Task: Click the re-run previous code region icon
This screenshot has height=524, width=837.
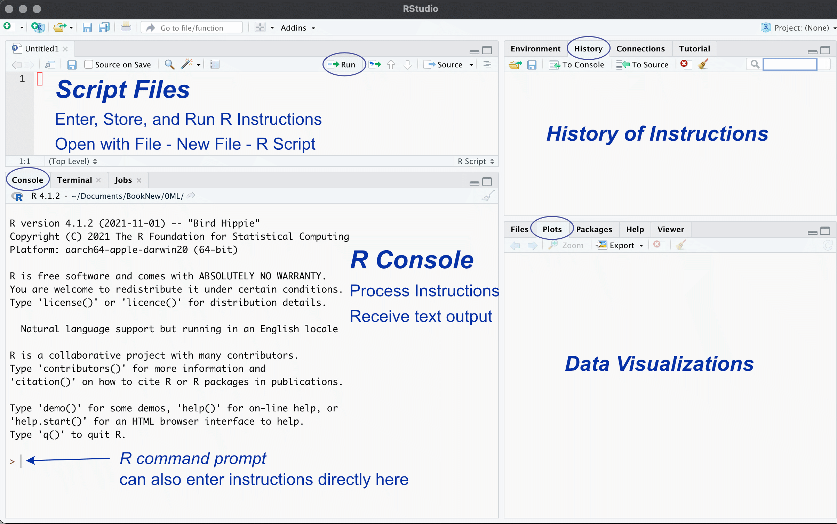Action: 375,64
